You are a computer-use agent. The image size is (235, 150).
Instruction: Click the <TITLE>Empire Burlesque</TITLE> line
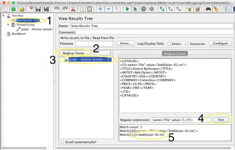click(146, 69)
